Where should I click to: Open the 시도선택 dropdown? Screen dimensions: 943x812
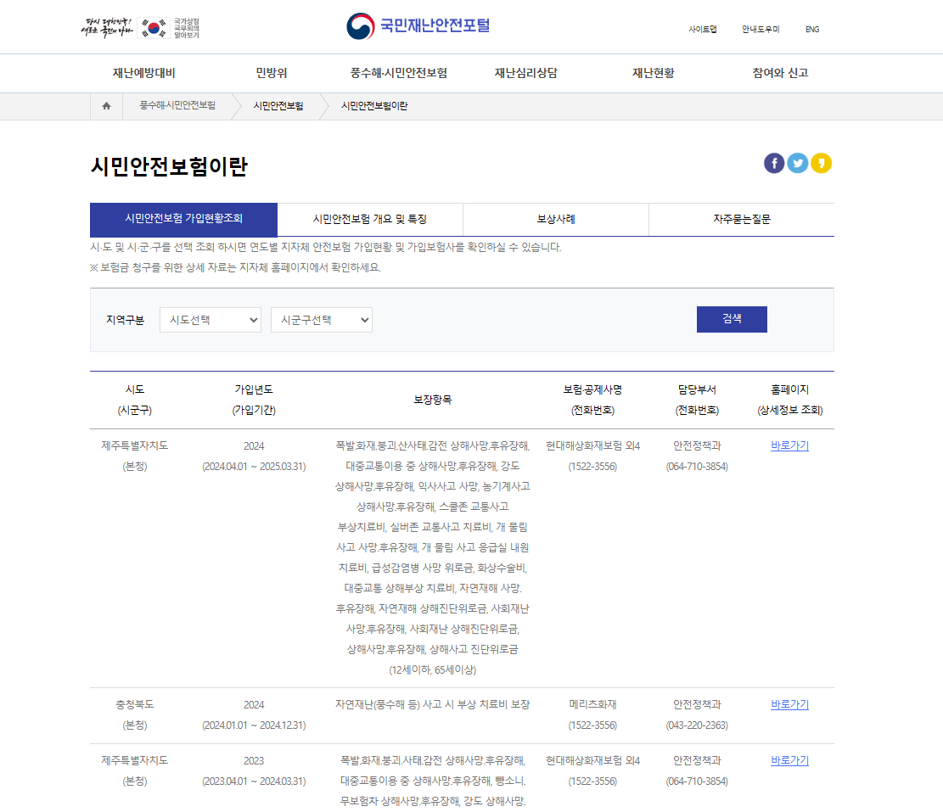click(210, 320)
